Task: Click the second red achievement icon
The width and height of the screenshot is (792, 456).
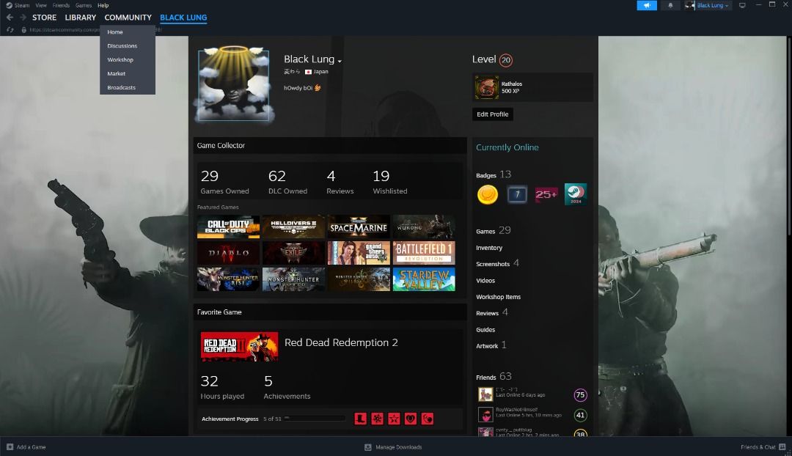Action: [378, 419]
